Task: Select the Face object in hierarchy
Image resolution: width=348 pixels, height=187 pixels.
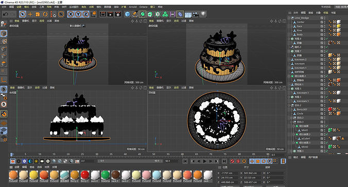Action: coord(300,26)
